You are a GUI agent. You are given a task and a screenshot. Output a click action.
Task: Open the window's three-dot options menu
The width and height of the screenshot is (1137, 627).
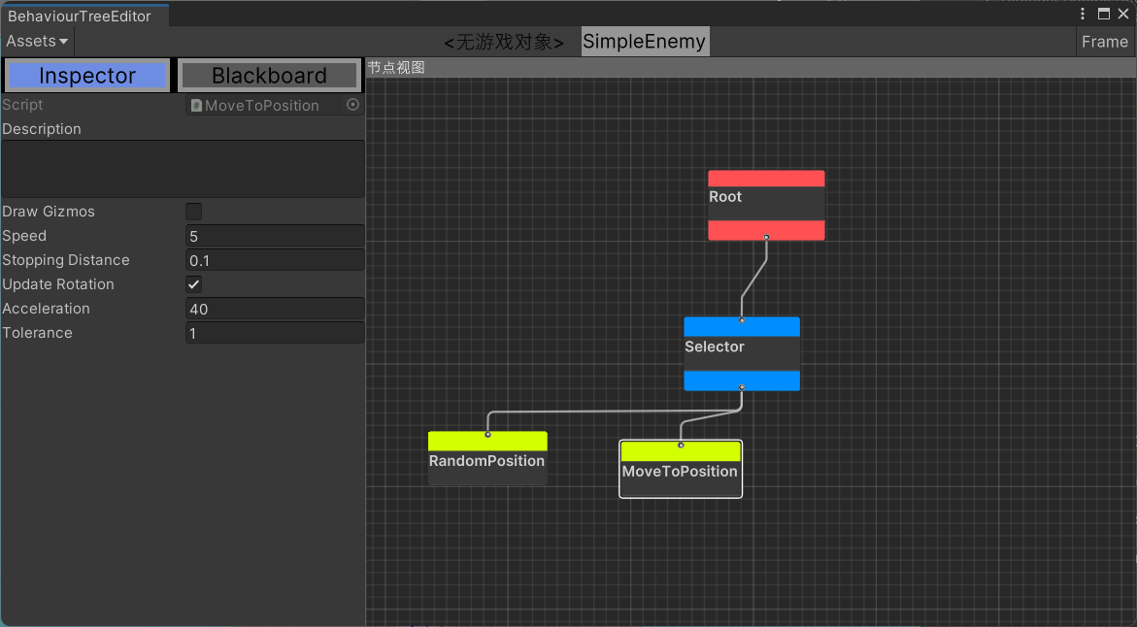click(x=1083, y=14)
